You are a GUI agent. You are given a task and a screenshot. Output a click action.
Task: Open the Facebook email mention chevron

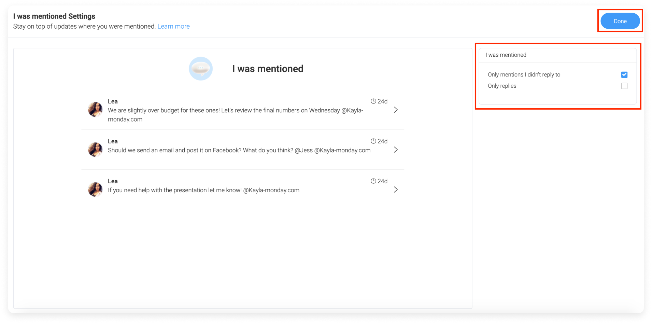(396, 150)
